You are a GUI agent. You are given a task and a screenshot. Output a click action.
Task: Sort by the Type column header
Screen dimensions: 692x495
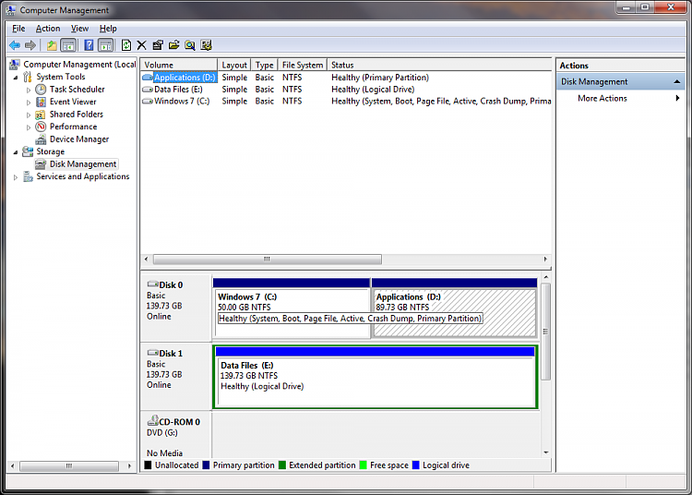click(265, 65)
